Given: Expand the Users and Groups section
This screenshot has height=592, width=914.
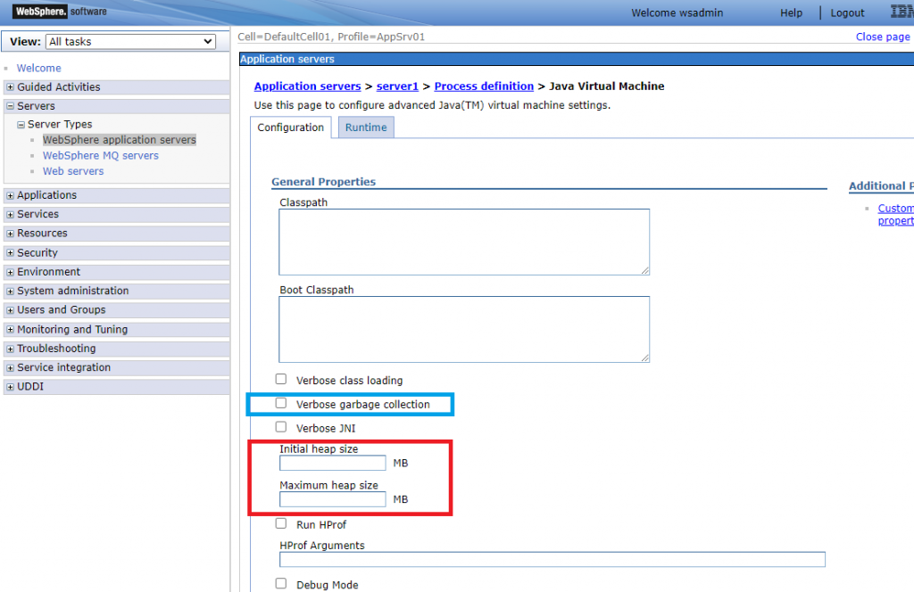Looking at the screenshot, I should click(10, 310).
